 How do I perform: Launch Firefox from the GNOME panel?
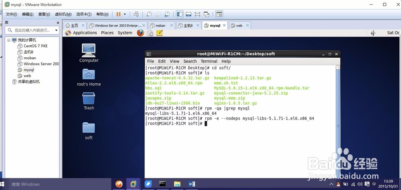point(140,33)
